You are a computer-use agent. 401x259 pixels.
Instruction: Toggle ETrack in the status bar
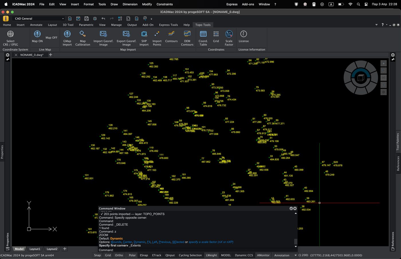pyautogui.click(x=157, y=255)
